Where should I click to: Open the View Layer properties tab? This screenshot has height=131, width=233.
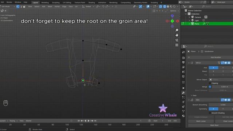click(x=183, y=67)
